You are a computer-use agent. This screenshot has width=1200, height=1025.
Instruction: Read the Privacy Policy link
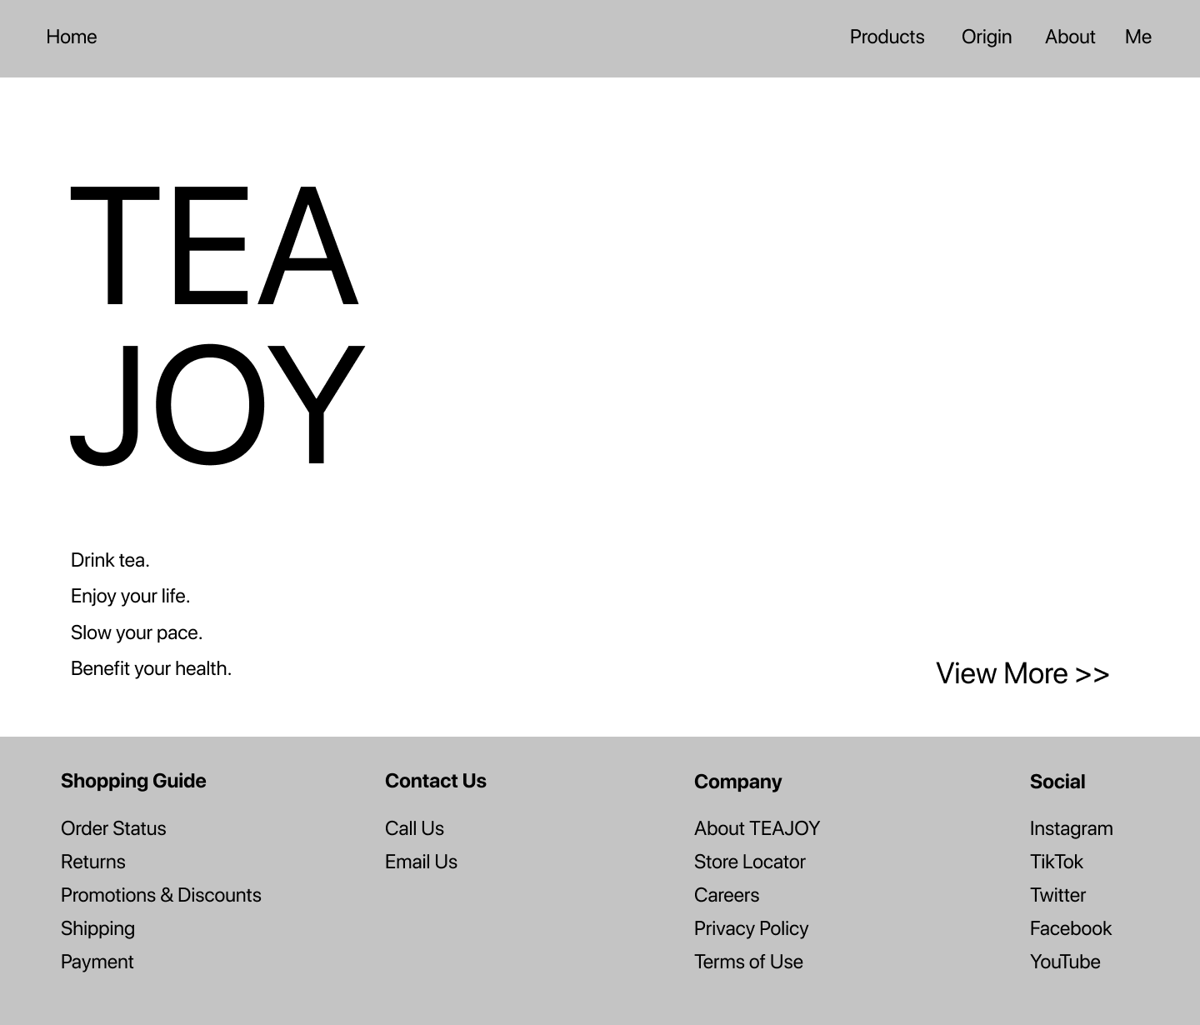[x=751, y=928]
